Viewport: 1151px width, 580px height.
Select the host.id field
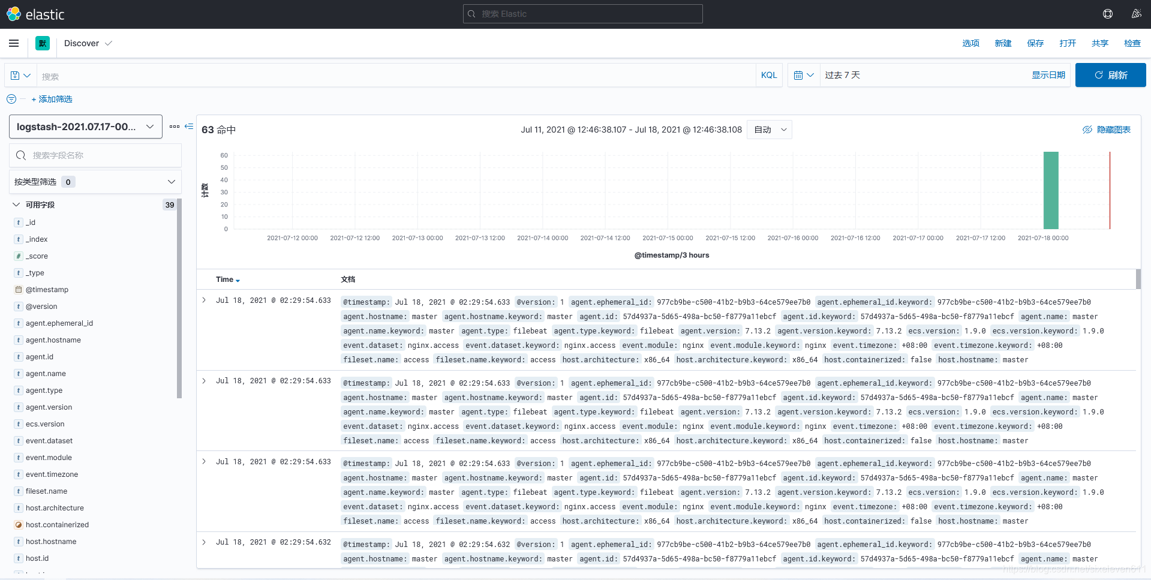click(x=37, y=558)
